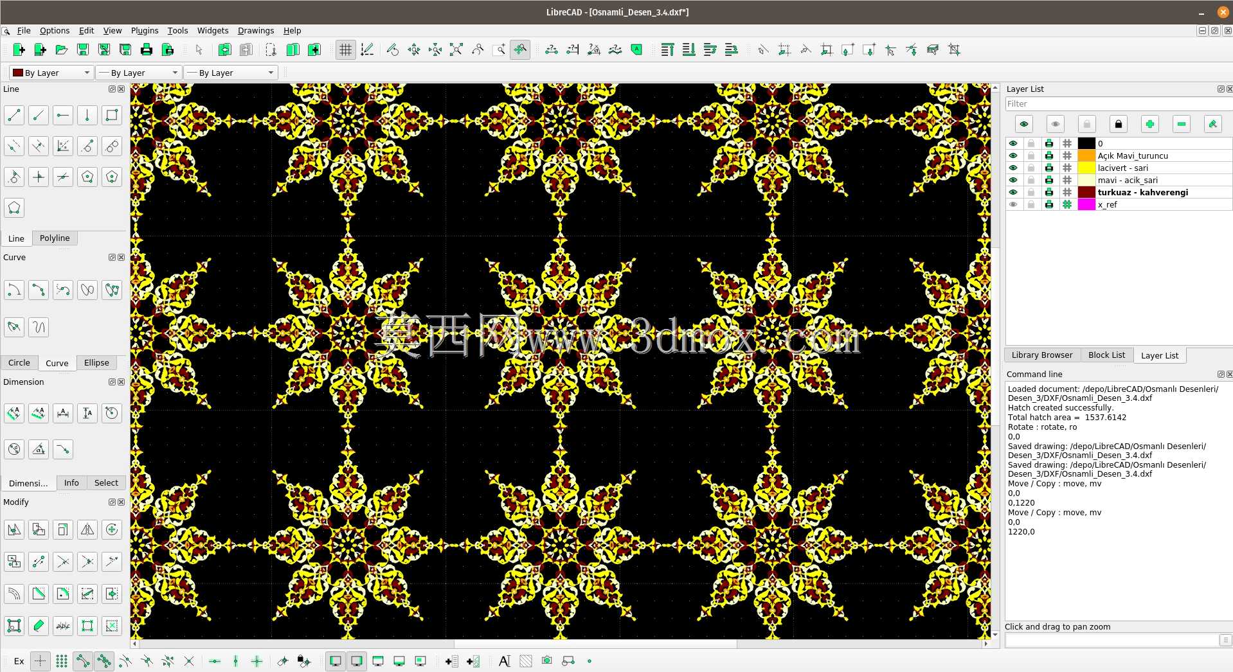Click the dark red swatch of turkuaz layer
This screenshot has width=1233, height=672.
click(1086, 192)
